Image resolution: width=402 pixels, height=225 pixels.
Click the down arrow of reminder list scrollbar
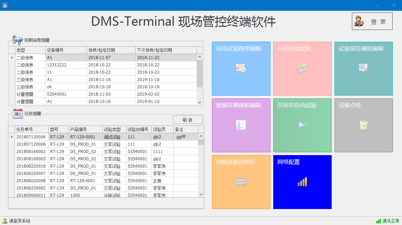point(200,102)
